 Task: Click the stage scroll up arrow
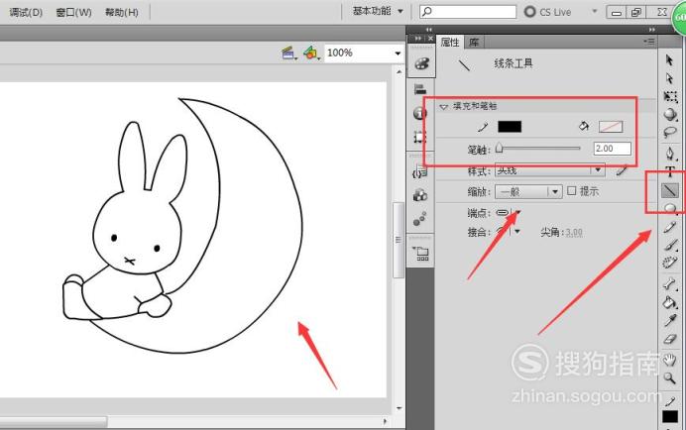(x=399, y=71)
